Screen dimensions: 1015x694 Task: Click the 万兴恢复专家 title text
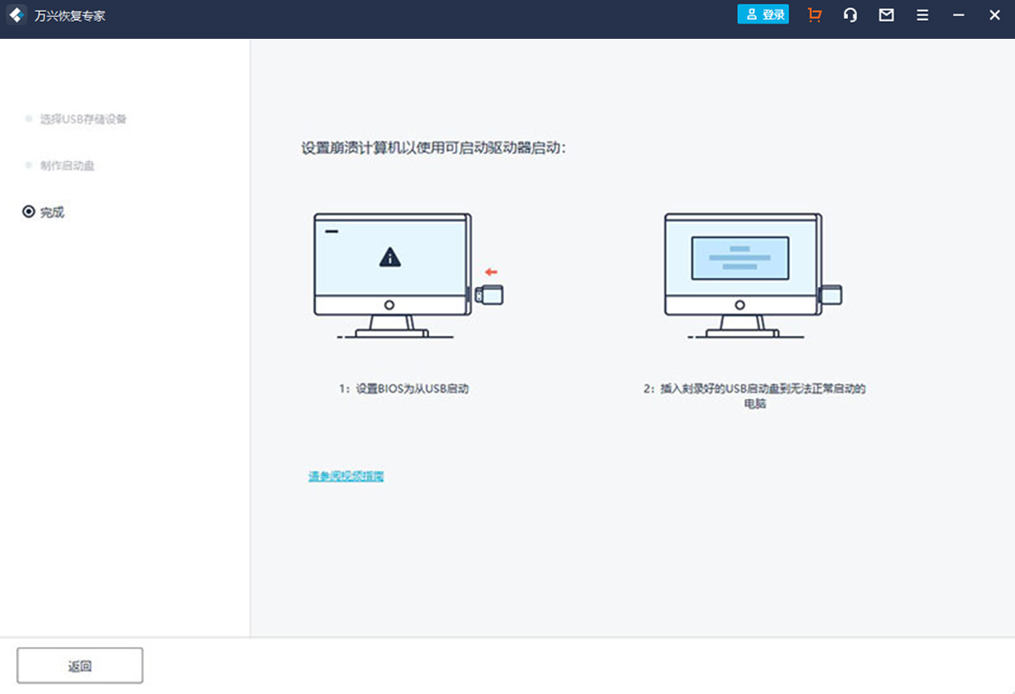pos(68,14)
